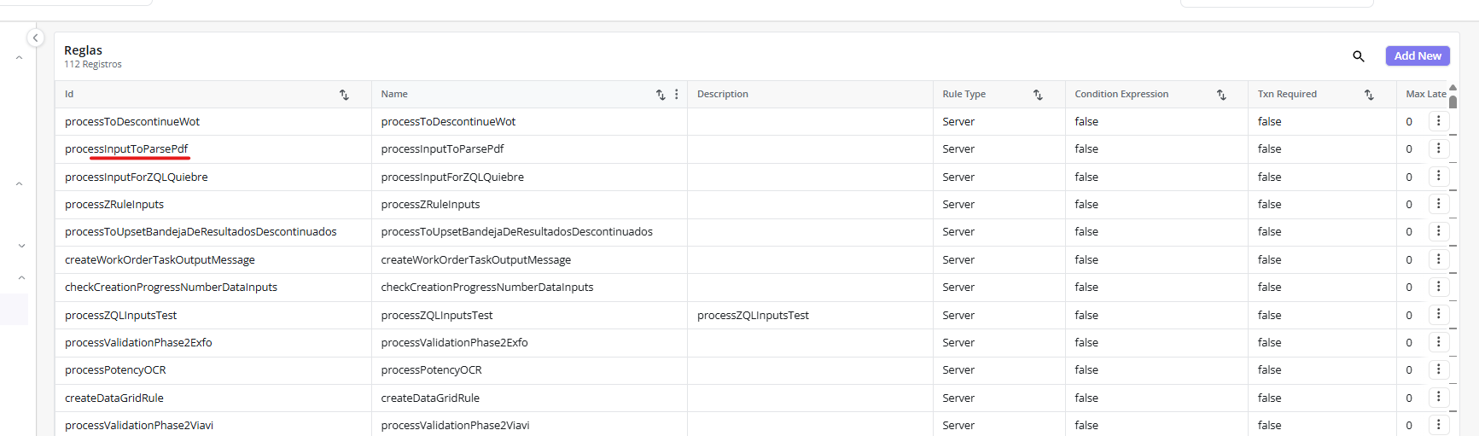Sort by Condition Expression column
The height and width of the screenshot is (436, 1479).
[x=1221, y=95]
